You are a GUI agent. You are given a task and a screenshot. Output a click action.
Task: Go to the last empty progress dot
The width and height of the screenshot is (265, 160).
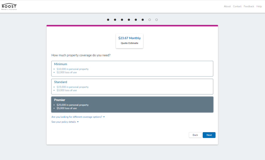tap(157, 20)
